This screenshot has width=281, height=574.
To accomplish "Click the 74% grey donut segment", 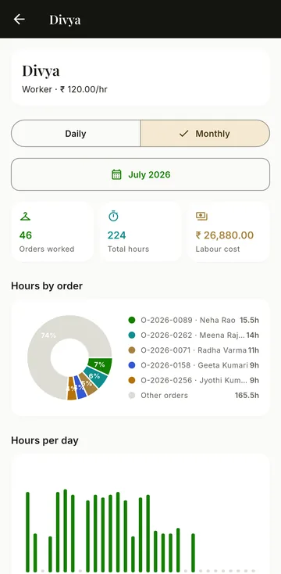I will pyautogui.click(x=48, y=335).
